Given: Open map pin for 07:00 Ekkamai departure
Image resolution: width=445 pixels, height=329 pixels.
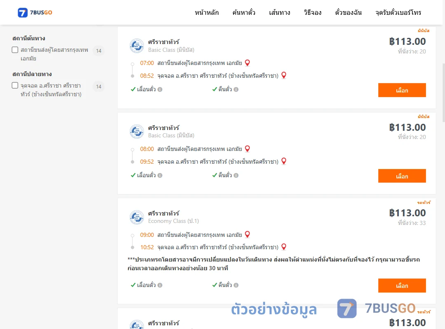Looking at the screenshot, I should pos(248,63).
